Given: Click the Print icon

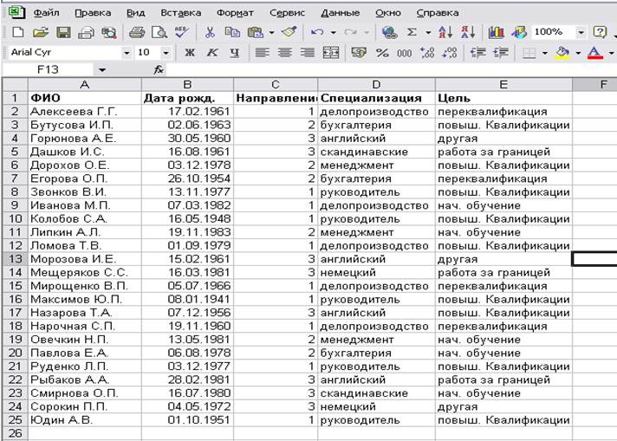Looking at the screenshot, I should pyautogui.click(x=137, y=32).
